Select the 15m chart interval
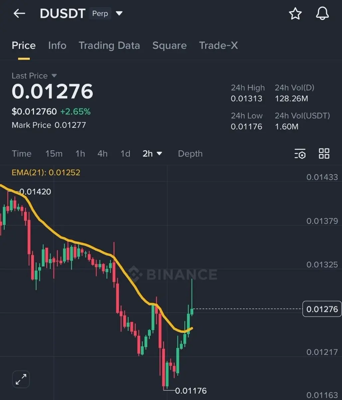The height and width of the screenshot is (400, 342). coord(54,154)
